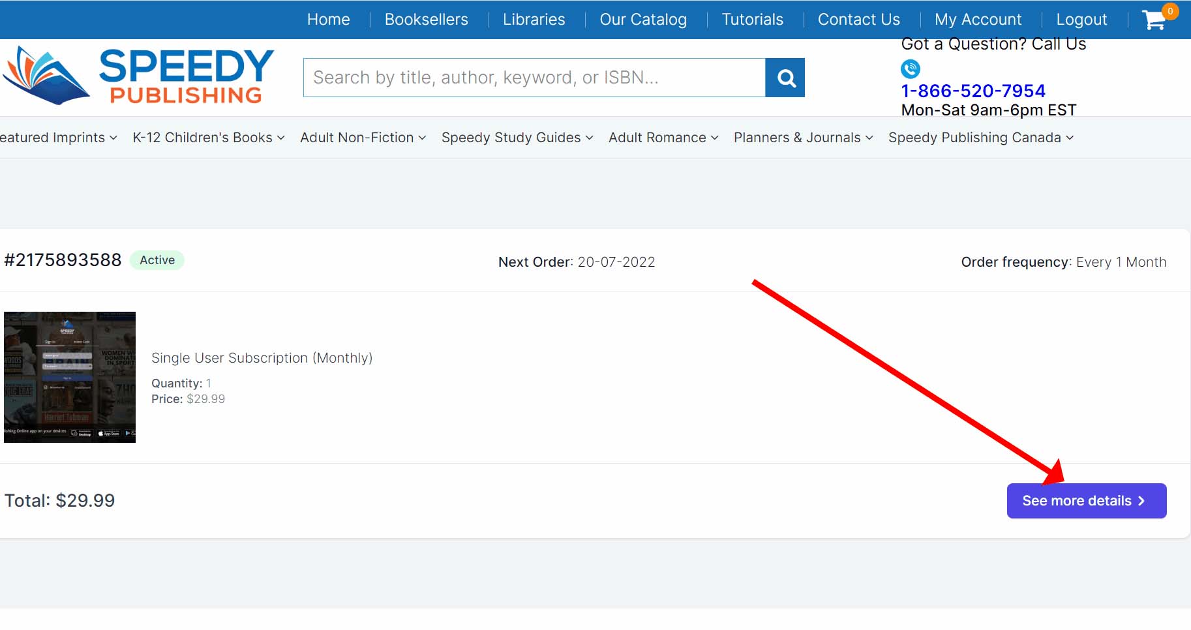Expand Speedy Study Guides menu
This screenshot has height=630, width=1191.
tap(517, 138)
